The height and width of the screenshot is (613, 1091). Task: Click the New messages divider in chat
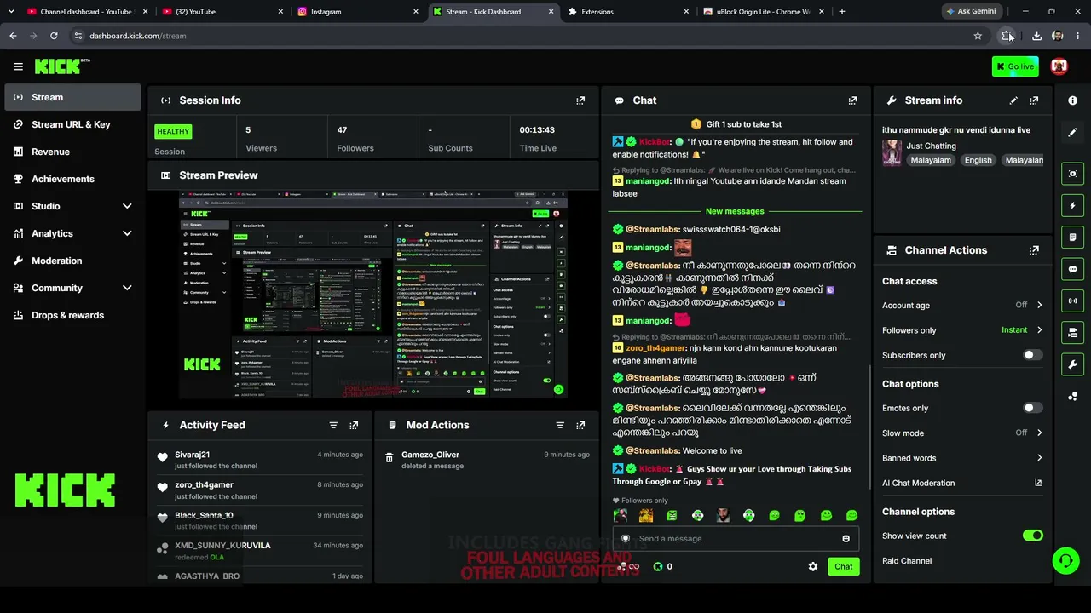point(735,211)
